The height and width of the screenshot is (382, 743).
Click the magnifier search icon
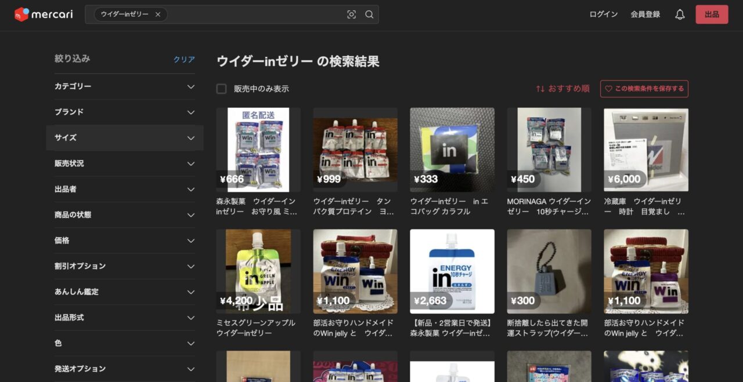(369, 14)
